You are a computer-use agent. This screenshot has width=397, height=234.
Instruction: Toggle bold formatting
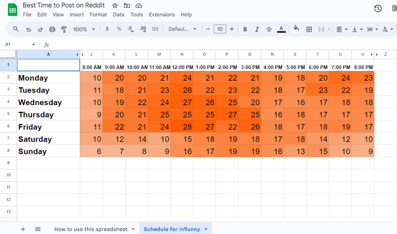pyautogui.click(x=245, y=29)
